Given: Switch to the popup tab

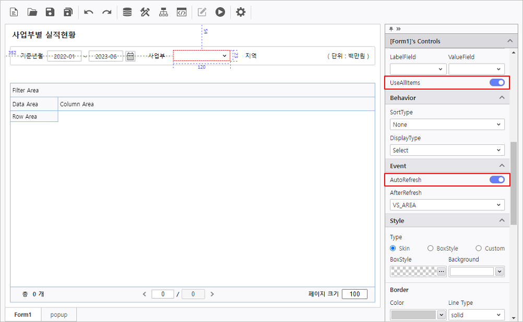Looking at the screenshot, I should pyautogui.click(x=59, y=315).
